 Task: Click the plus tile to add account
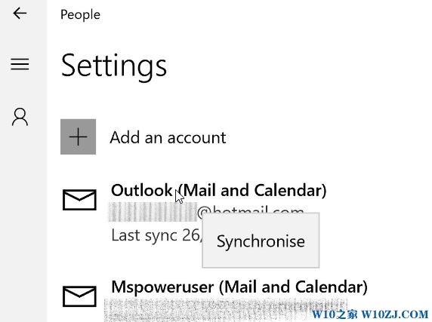79,136
